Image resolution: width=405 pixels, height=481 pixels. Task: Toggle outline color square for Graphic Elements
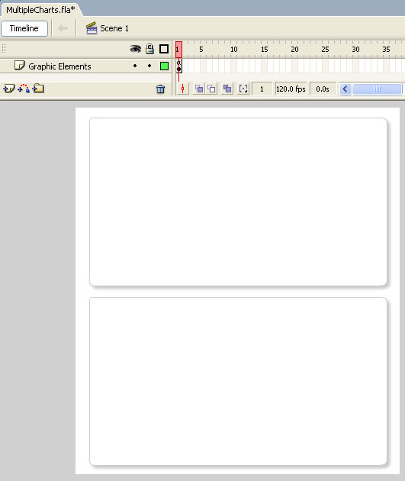[x=164, y=66]
